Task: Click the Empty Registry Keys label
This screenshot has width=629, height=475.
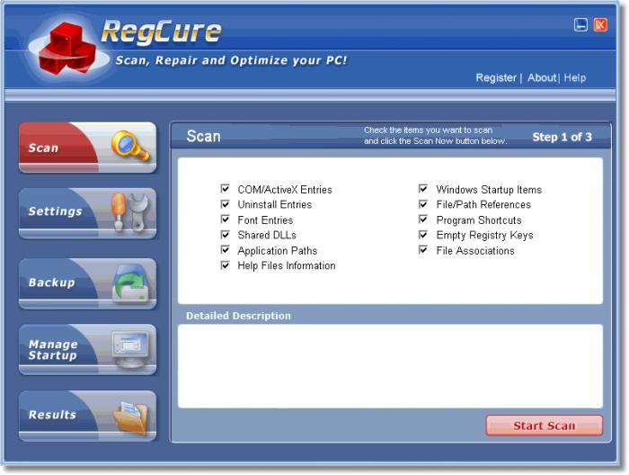Action: click(484, 236)
